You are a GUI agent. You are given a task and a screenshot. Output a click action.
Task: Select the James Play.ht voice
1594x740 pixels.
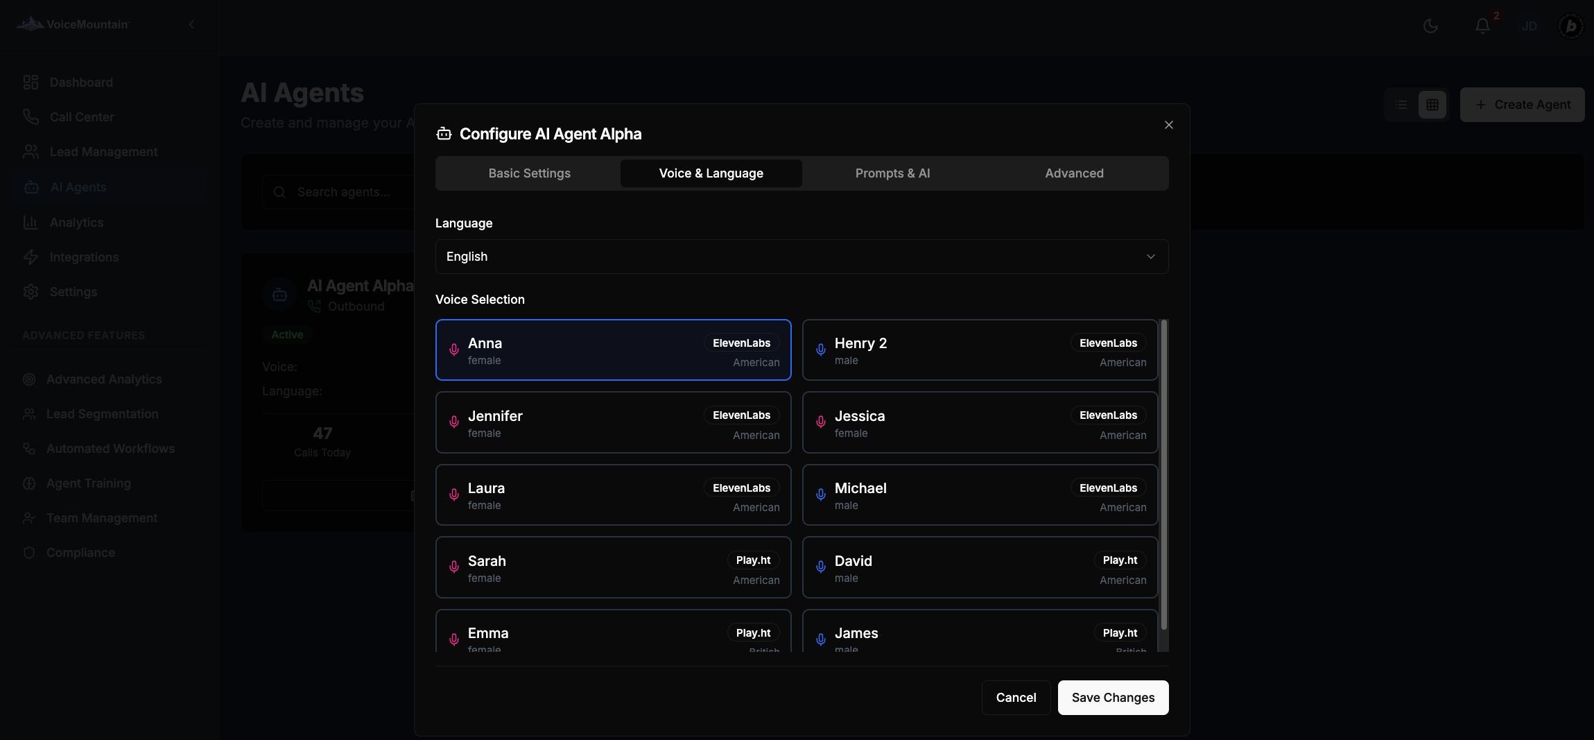click(980, 630)
